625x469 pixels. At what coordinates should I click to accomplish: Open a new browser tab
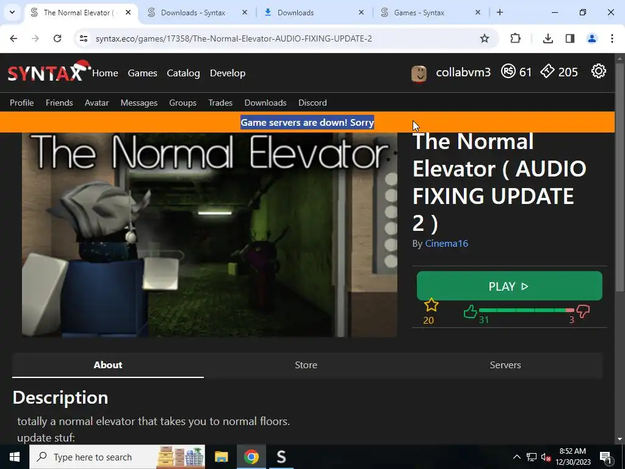500,12
